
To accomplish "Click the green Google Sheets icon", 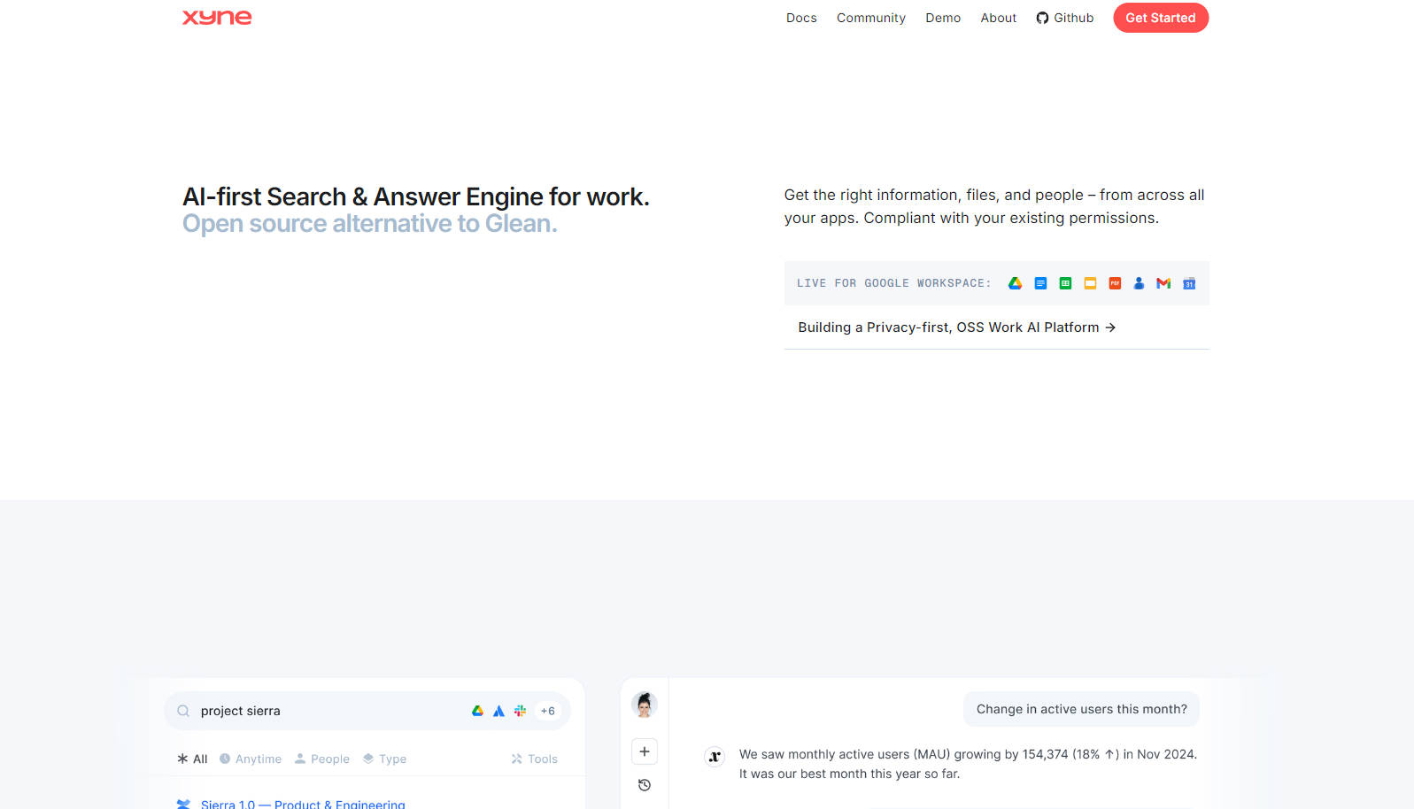I will 1065,283.
